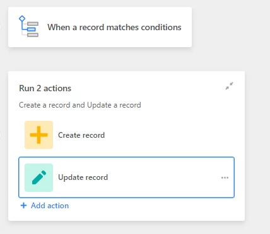This screenshot has width=270, height=234.
Task: Click the blue highlighted bar in the trigger icon
Action: tap(32, 30)
